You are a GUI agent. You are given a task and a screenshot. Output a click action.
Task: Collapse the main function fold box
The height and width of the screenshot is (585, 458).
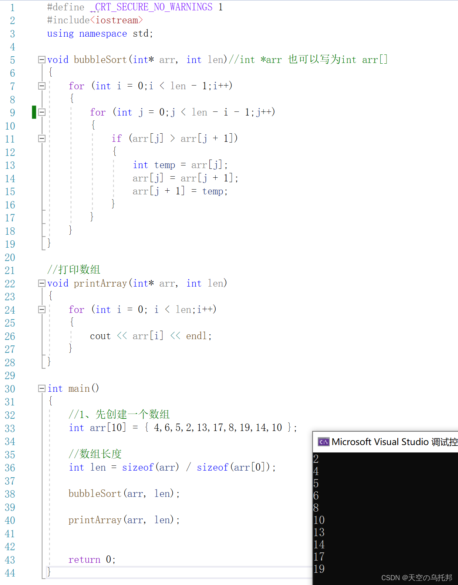click(42, 388)
